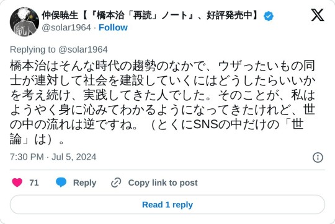Click the Reply text label
This screenshot has width=335, height=224.
pos(84,183)
